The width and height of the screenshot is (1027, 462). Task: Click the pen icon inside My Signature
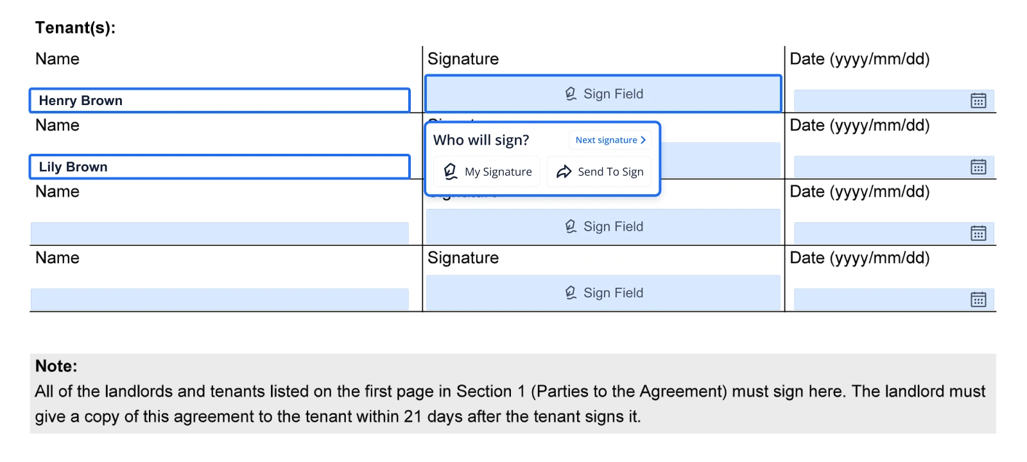click(x=451, y=171)
